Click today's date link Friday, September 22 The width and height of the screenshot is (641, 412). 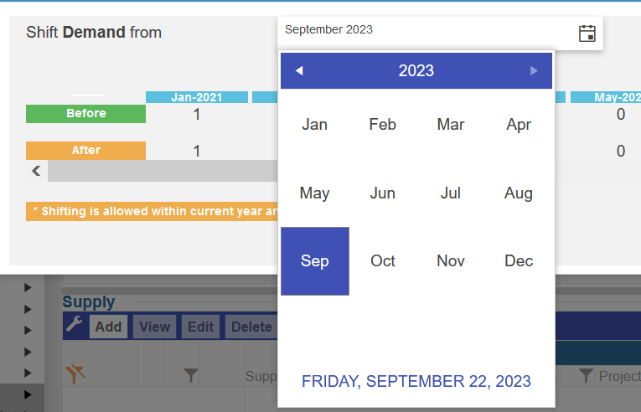click(416, 381)
